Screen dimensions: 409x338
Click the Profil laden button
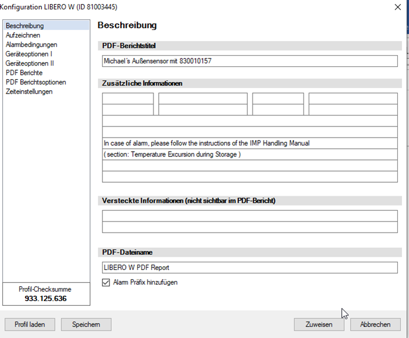point(30,325)
